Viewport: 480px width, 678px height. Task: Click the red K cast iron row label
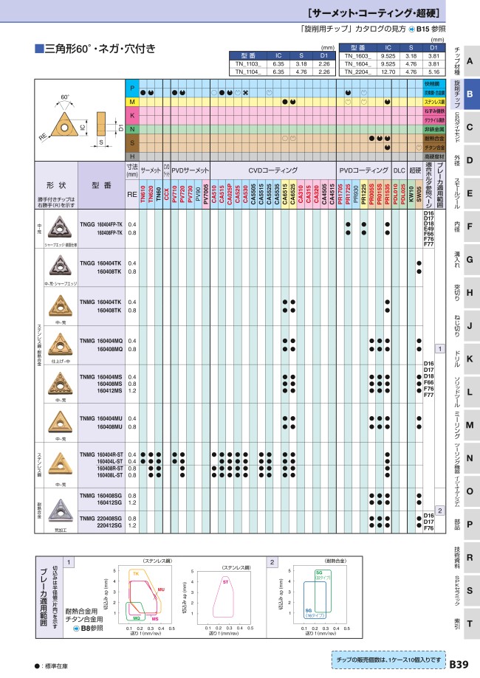coord(132,115)
